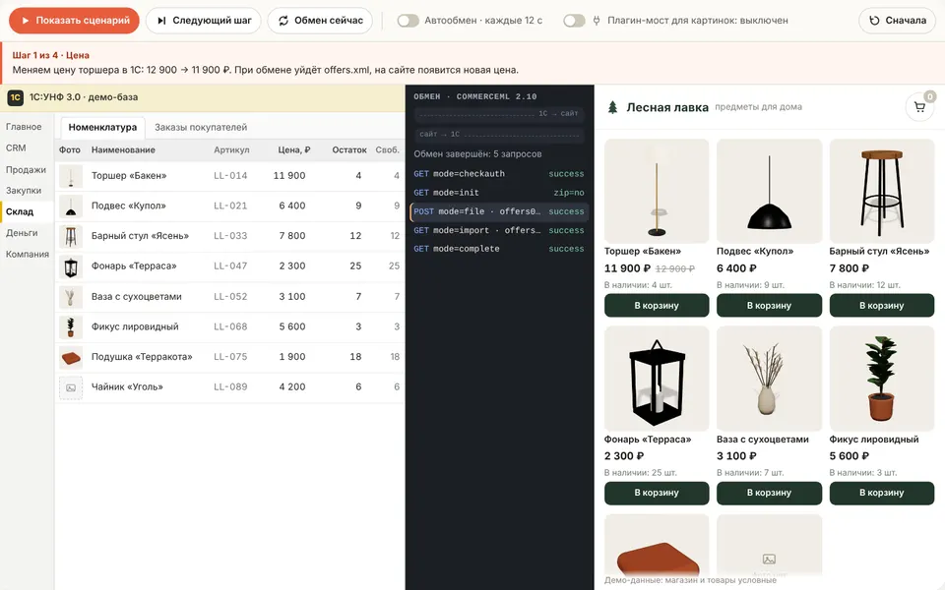
Task: Open Компания in 1C sidebar
Action: (28, 254)
